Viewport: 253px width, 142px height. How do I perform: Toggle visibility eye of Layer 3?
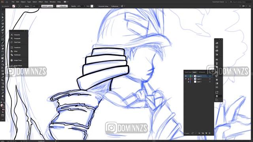pos(186,76)
